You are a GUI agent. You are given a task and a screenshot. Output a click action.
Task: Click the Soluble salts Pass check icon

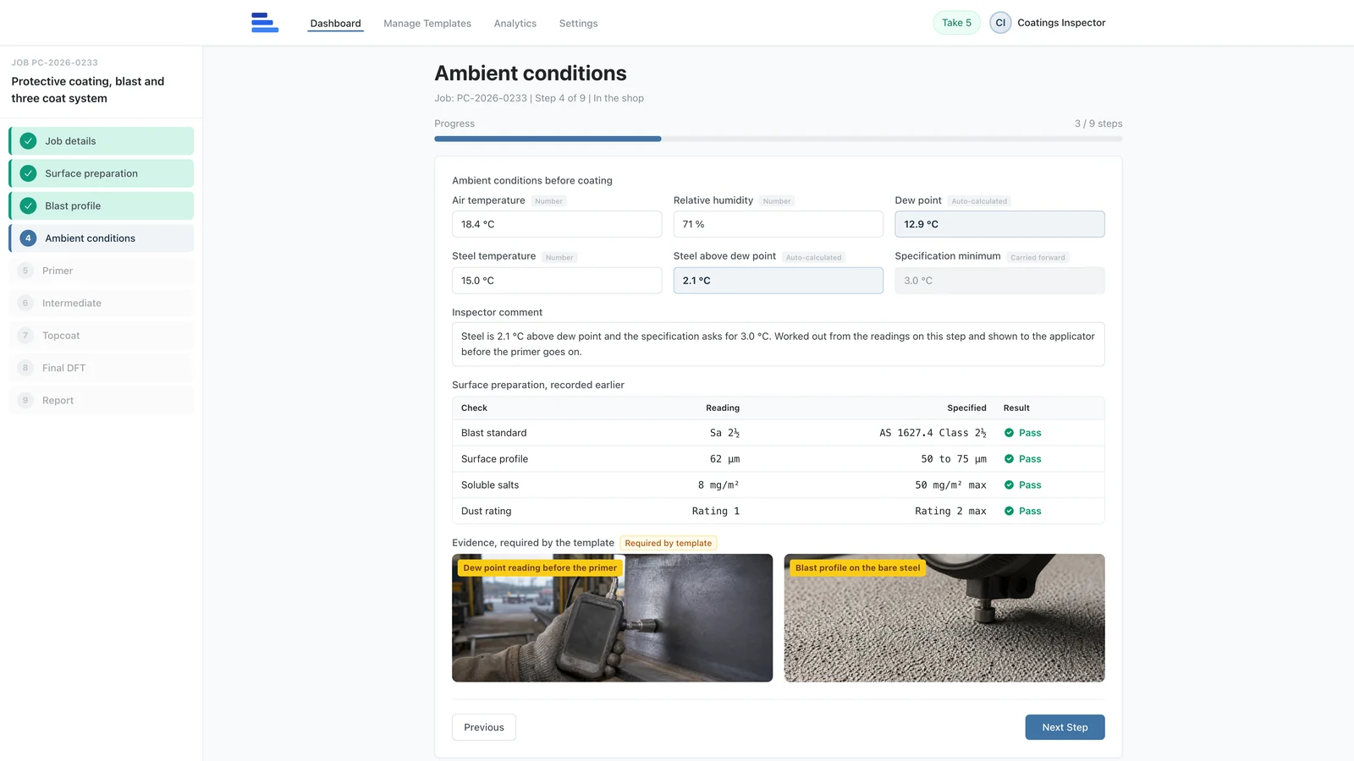[x=1009, y=485]
